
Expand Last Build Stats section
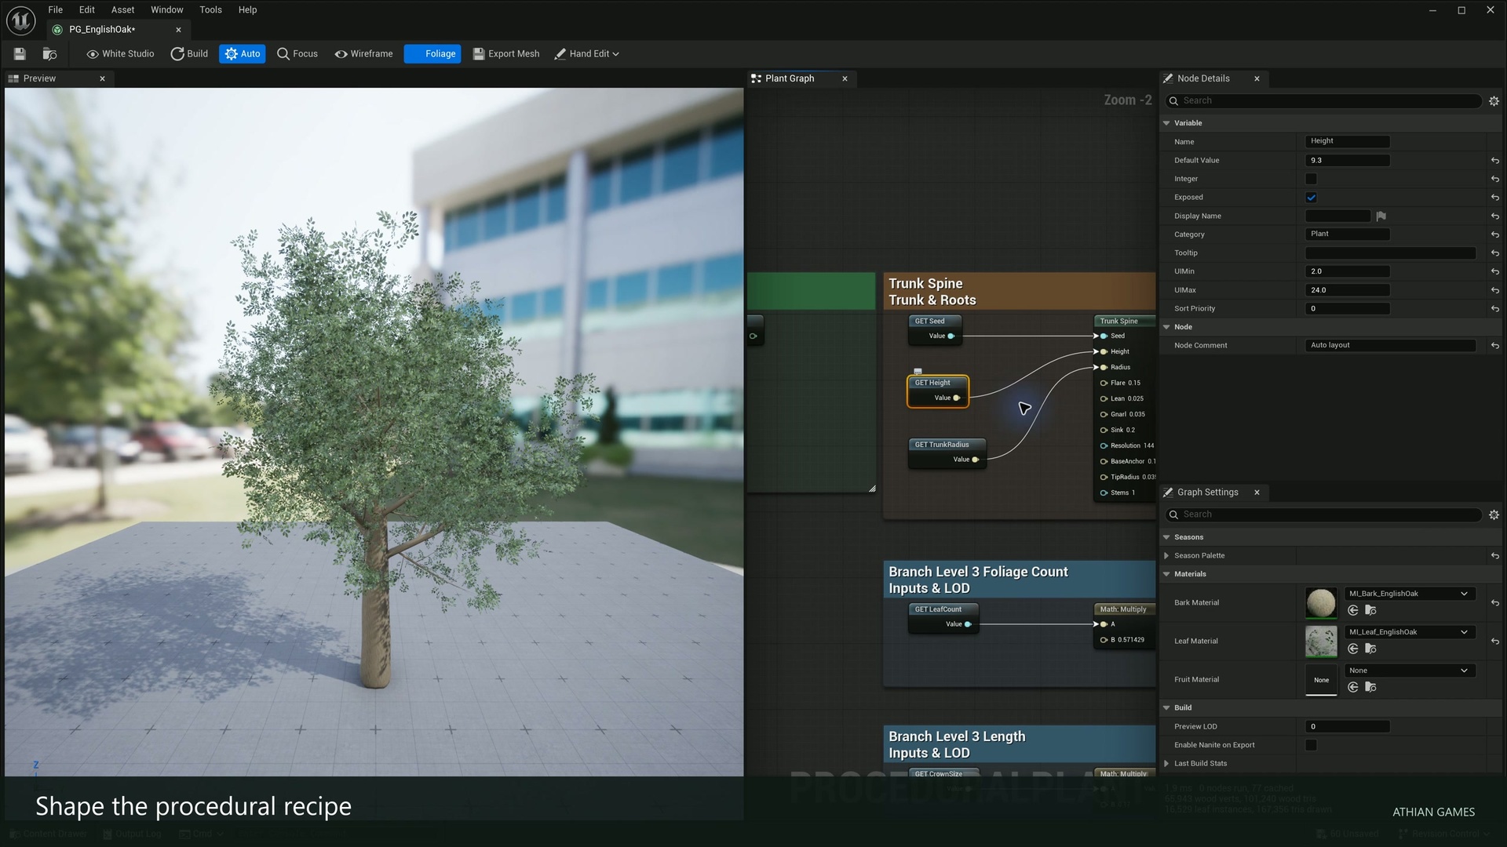click(1167, 764)
